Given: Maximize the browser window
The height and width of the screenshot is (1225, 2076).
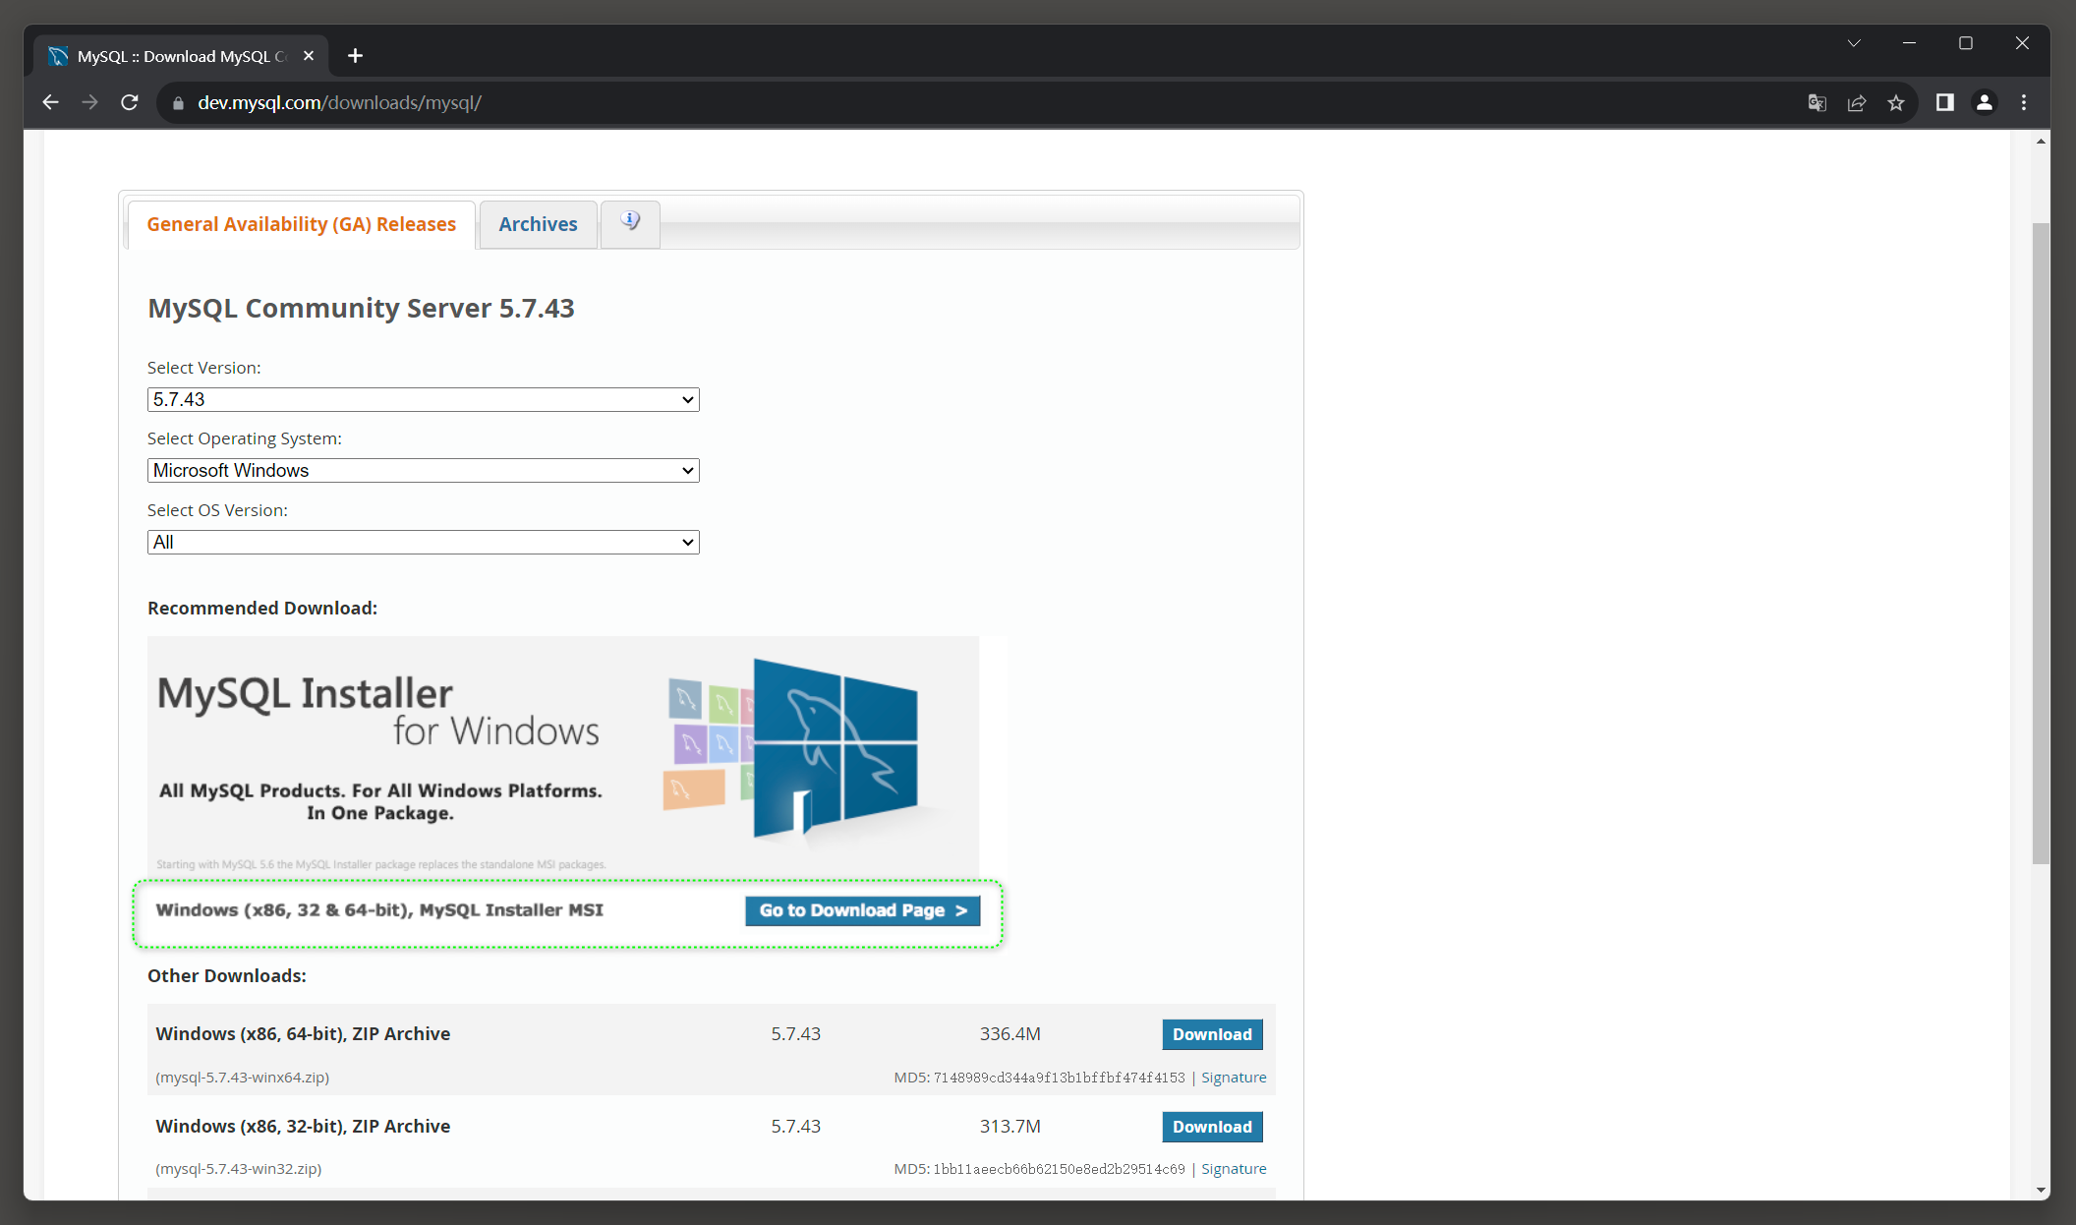Looking at the screenshot, I should [x=1966, y=43].
